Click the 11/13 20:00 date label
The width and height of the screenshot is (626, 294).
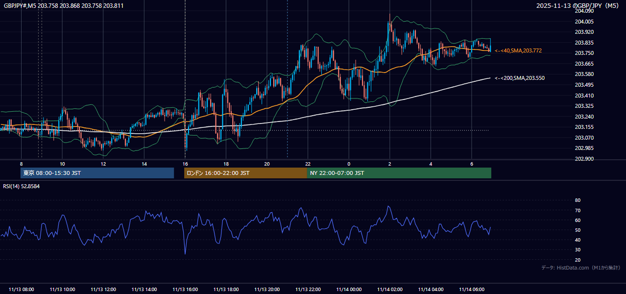coord(267,290)
